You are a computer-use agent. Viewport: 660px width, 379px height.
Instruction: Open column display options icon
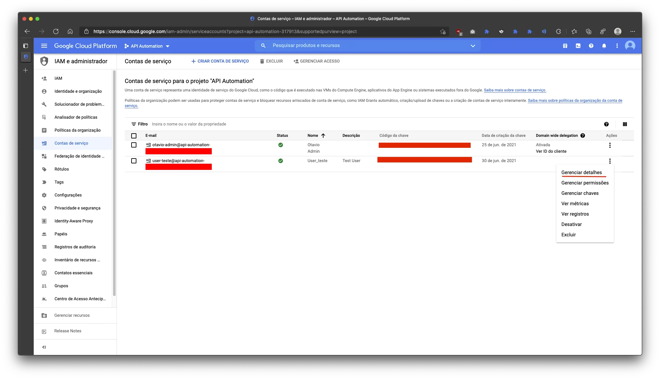click(625, 124)
